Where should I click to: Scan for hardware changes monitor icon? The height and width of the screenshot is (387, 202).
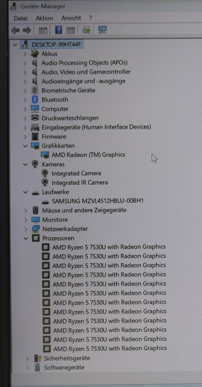coord(102,30)
